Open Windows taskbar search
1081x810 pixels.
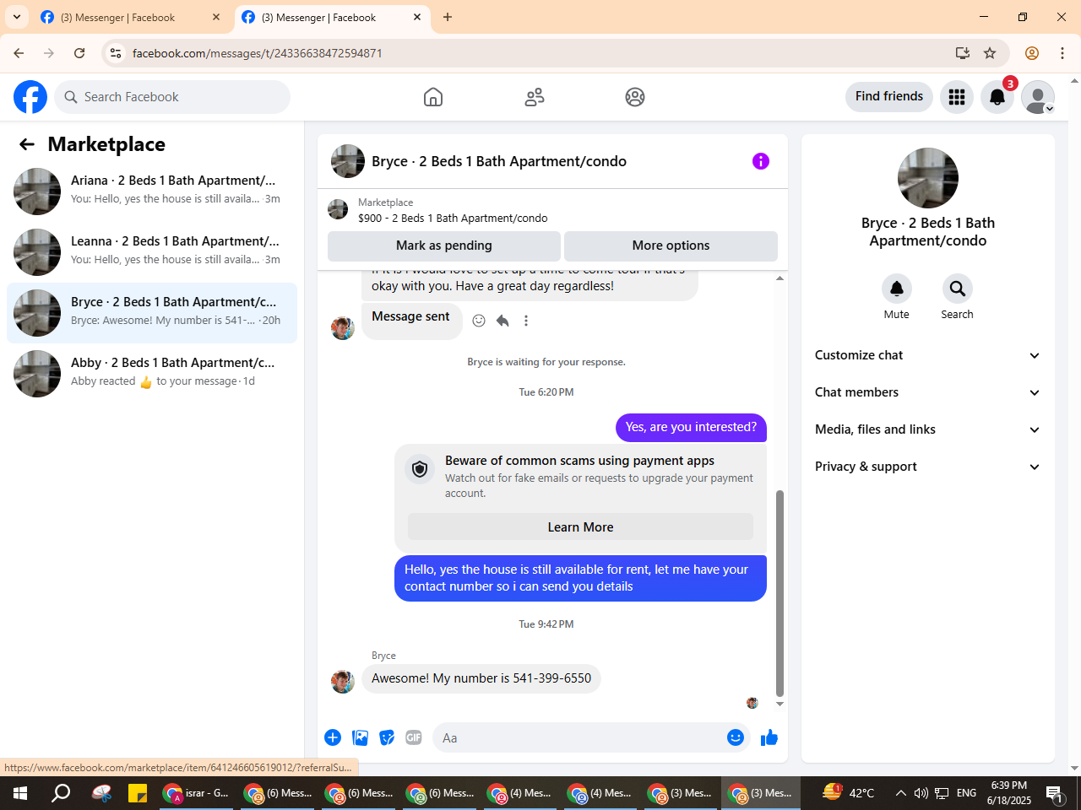point(61,793)
